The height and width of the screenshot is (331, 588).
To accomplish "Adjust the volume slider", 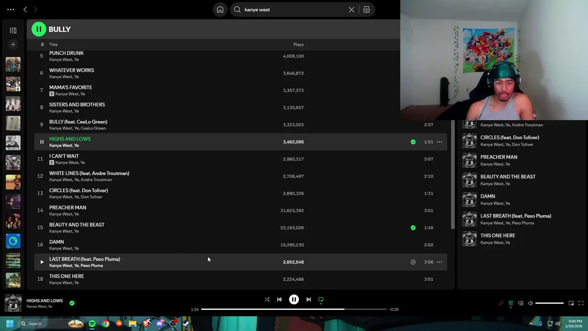I will [549, 303].
